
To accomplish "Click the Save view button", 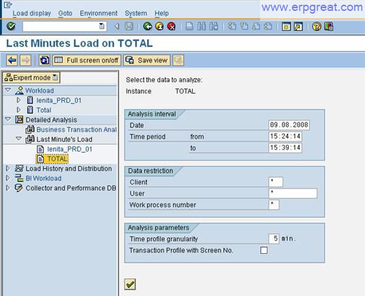I will [147, 61].
